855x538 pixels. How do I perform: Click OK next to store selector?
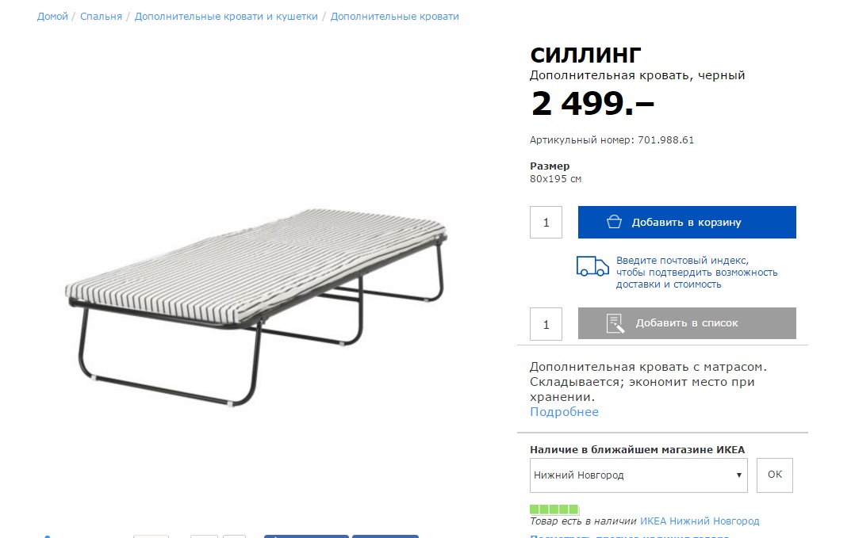[775, 475]
